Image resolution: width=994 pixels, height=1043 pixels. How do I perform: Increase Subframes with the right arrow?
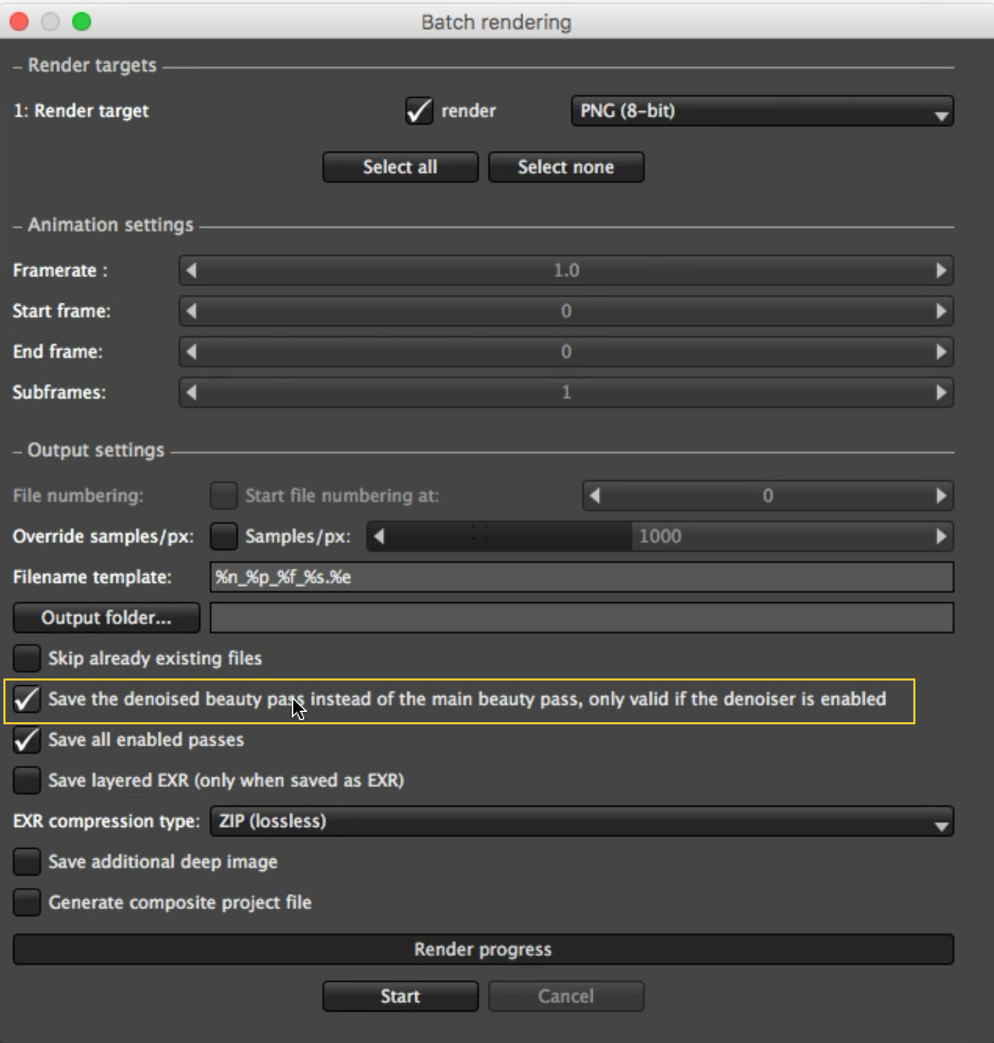click(941, 393)
